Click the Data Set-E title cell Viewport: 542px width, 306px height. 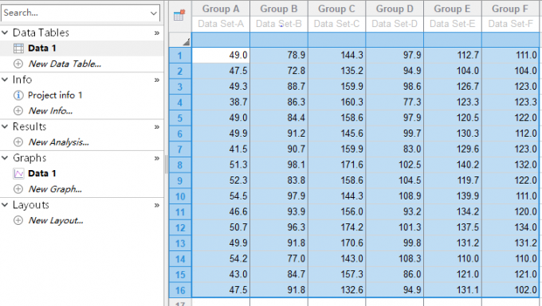tap(453, 24)
